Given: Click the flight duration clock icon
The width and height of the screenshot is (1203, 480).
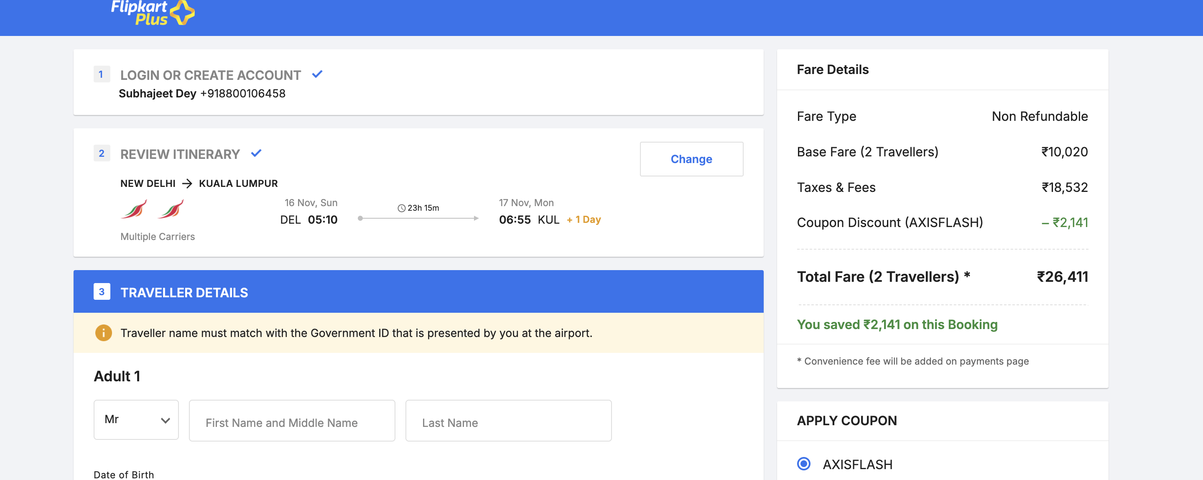Looking at the screenshot, I should pos(401,208).
